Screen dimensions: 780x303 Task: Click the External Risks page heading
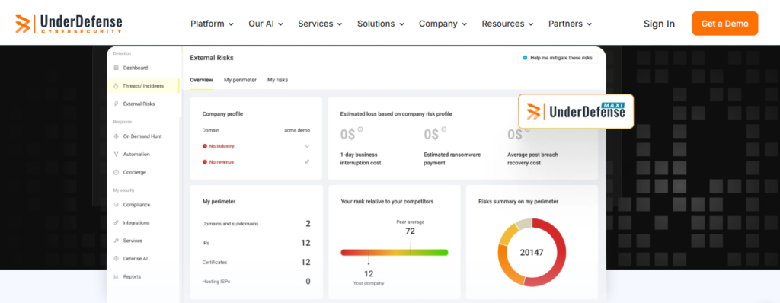(x=212, y=58)
